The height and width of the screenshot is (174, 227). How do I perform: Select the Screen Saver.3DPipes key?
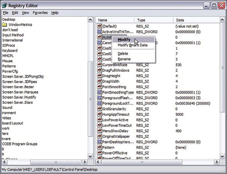click(x=20, y=82)
